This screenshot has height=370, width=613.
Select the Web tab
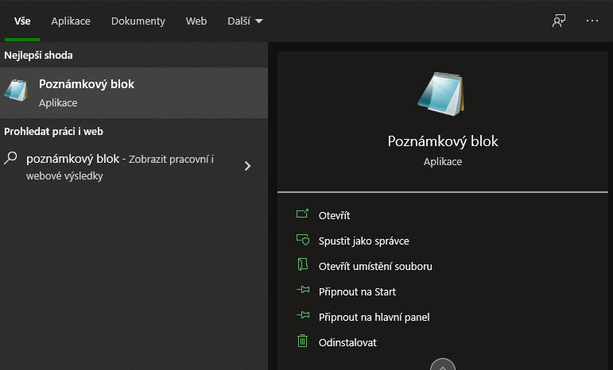click(196, 21)
